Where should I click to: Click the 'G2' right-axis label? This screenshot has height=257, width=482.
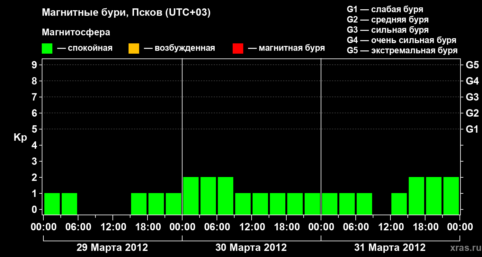point(472,113)
